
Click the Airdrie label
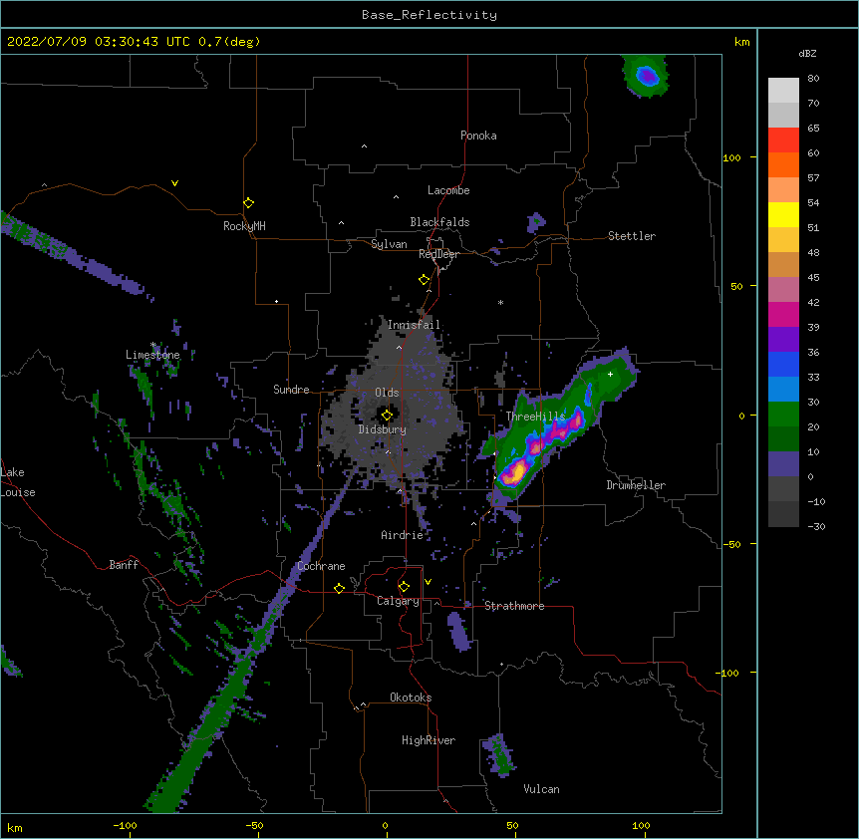click(x=403, y=535)
